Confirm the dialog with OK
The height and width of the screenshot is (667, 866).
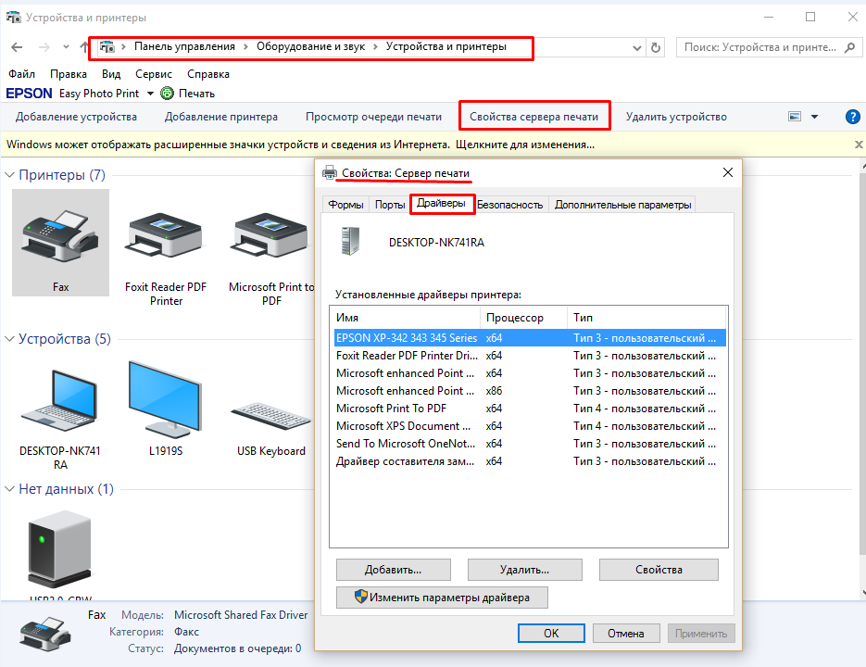click(551, 634)
